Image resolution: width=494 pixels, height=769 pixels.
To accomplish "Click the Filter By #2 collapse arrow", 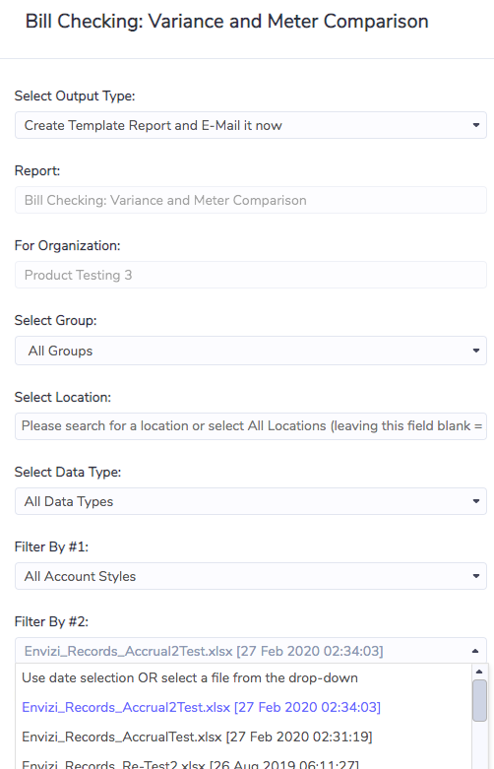I will click(x=475, y=651).
